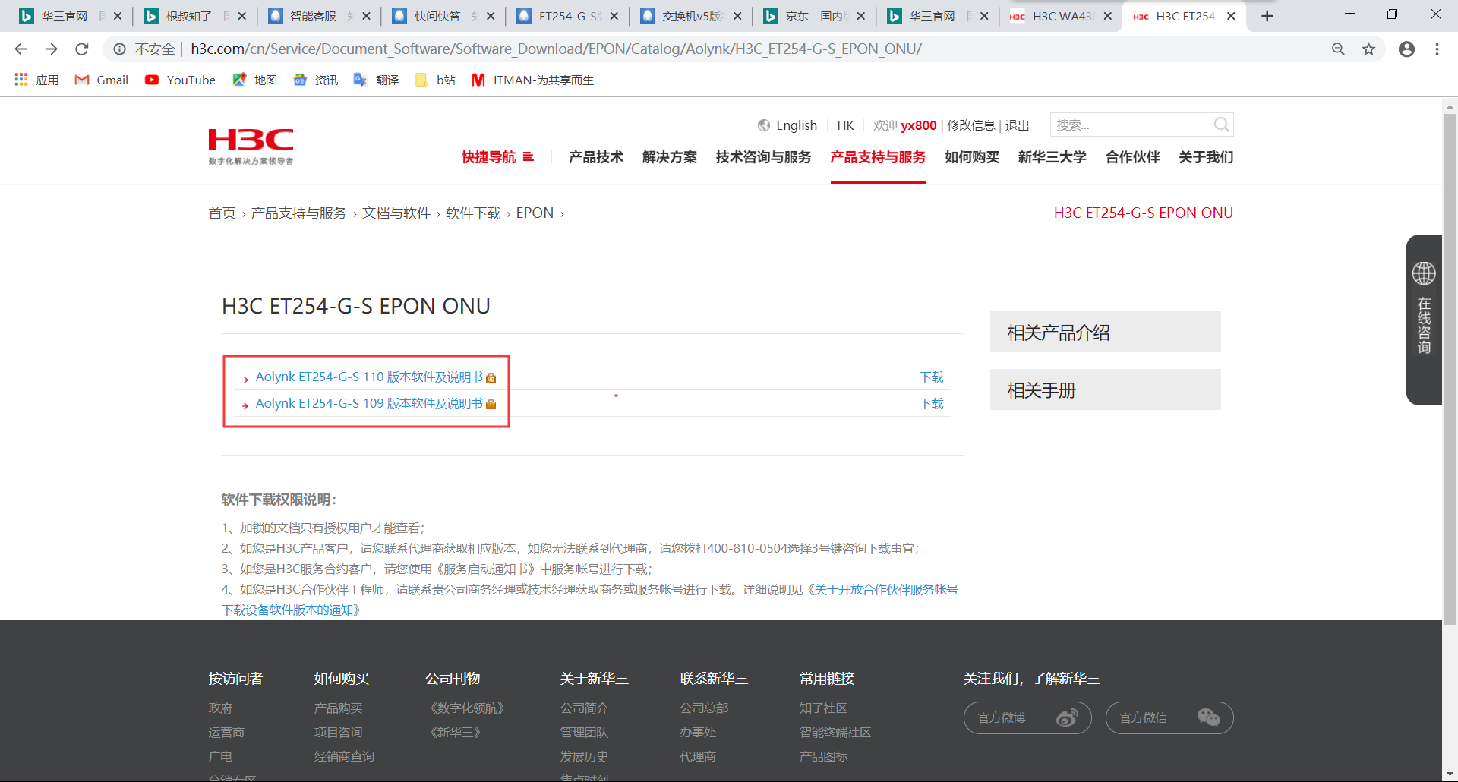Switch to the 京东 browser tab

(x=813, y=16)
